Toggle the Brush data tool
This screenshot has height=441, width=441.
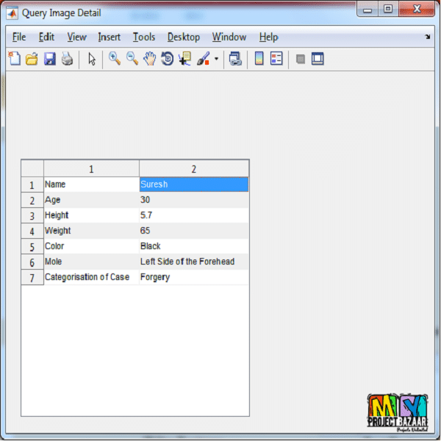(204, 60)
